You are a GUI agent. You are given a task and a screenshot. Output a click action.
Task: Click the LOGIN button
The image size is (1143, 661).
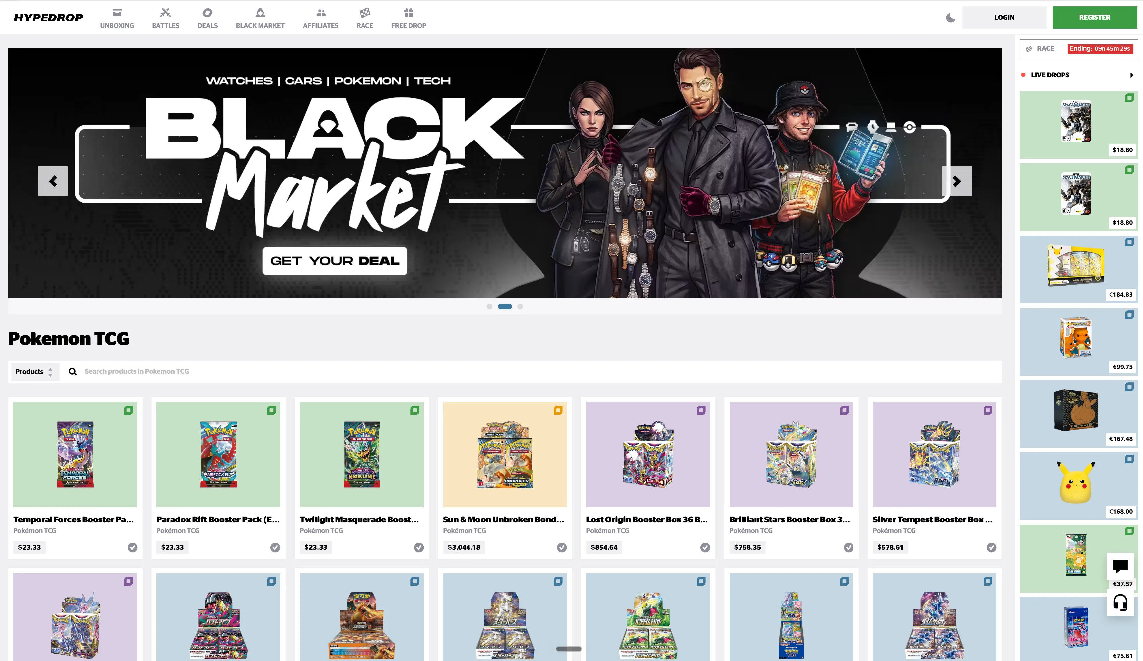pyautogui.click(x=1004, y=17)
